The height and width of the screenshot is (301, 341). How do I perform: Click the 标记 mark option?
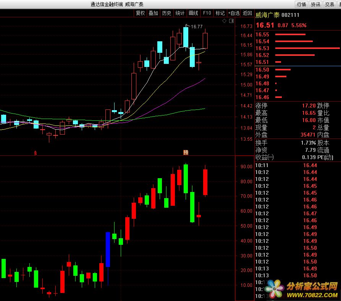point(220,13)
